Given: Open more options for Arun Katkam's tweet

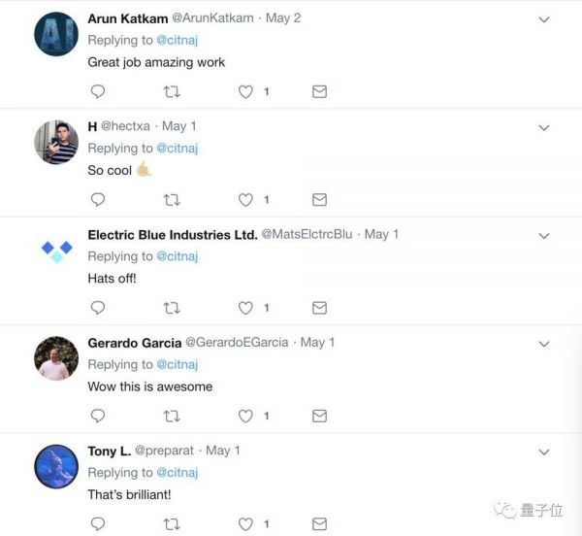Looking at the screenshot, I should click(544, 19).
